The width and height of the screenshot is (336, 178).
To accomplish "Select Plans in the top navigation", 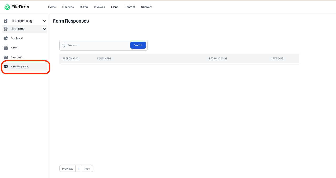I will click(x=115, y=7).
